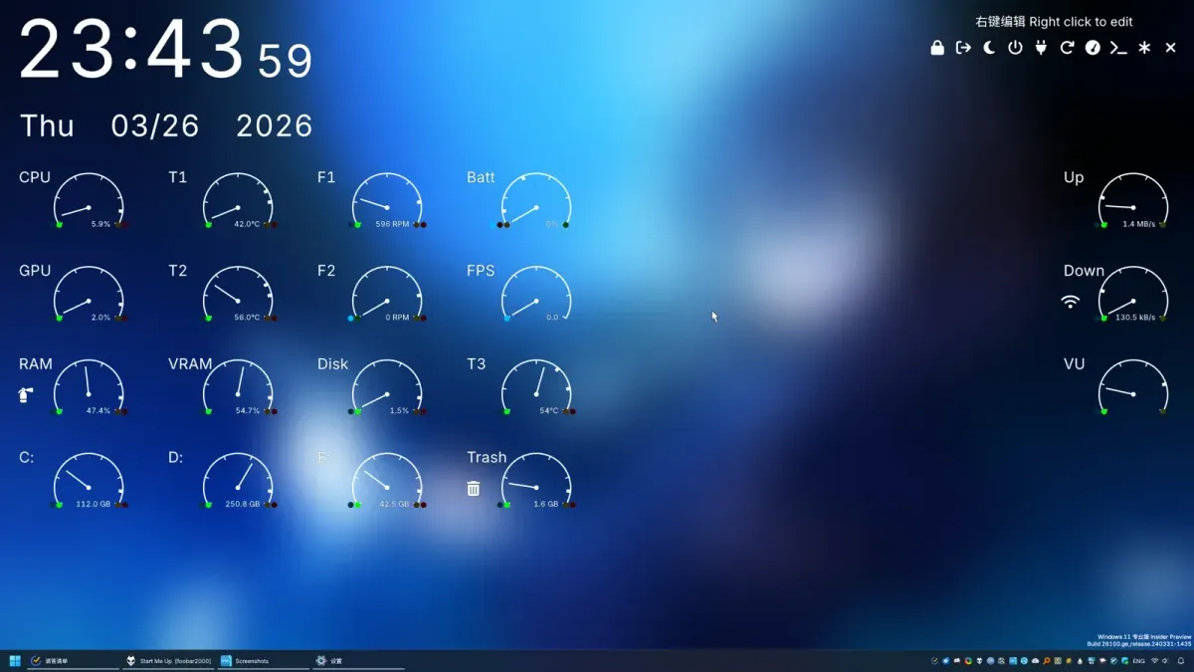Open the taskbar app beside Start button
The height and width of the screenshot is (672, 1194).
pyautogui.click(x=73, y=661)
